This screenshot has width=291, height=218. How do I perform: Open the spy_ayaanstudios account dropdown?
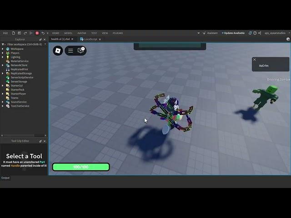click(277, 33)
